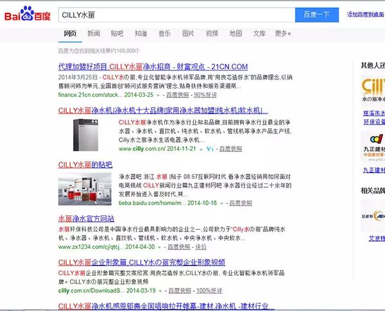Click the finance.21cn.com/stock green URL
The height and width of the screenshot is (311, 385).
click(x=90, y=95)
